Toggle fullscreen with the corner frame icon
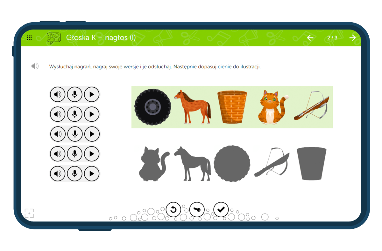 point(29,213)
